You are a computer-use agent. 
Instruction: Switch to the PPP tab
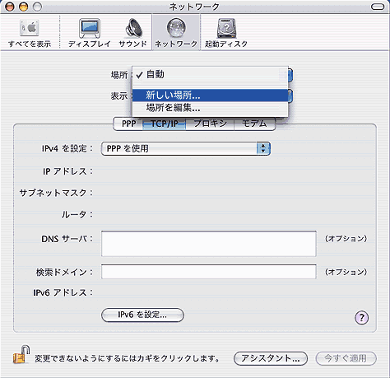(x=128, y=124)
